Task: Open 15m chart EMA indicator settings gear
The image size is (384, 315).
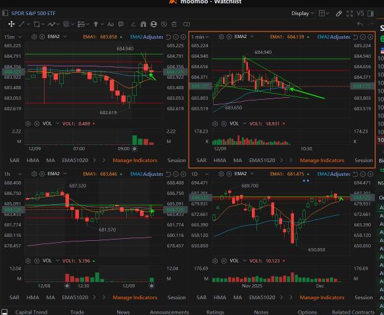Action: click(x=34, y=37)
